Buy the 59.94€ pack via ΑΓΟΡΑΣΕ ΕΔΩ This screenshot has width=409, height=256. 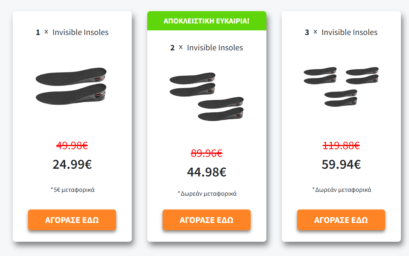tap(341, 220)
